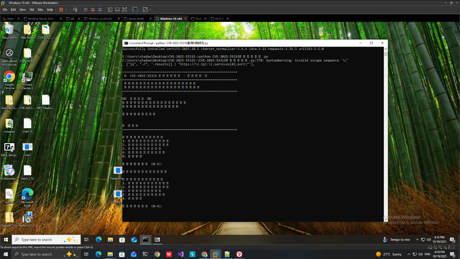Toggle the VMware library sidebar view
The width and height of the screenshot is (460, 259).
[110, 10]
